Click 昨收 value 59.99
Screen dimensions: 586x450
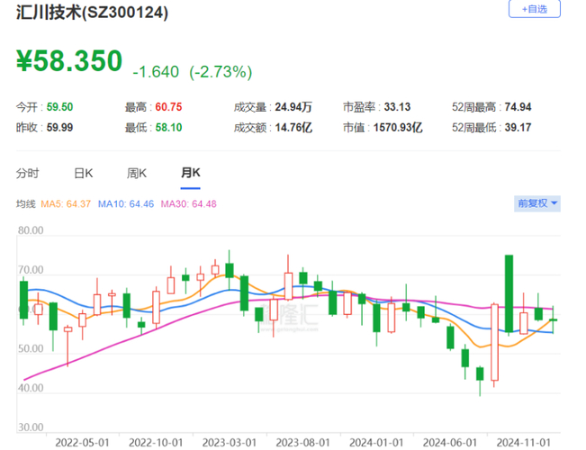[x=59, y=128]
